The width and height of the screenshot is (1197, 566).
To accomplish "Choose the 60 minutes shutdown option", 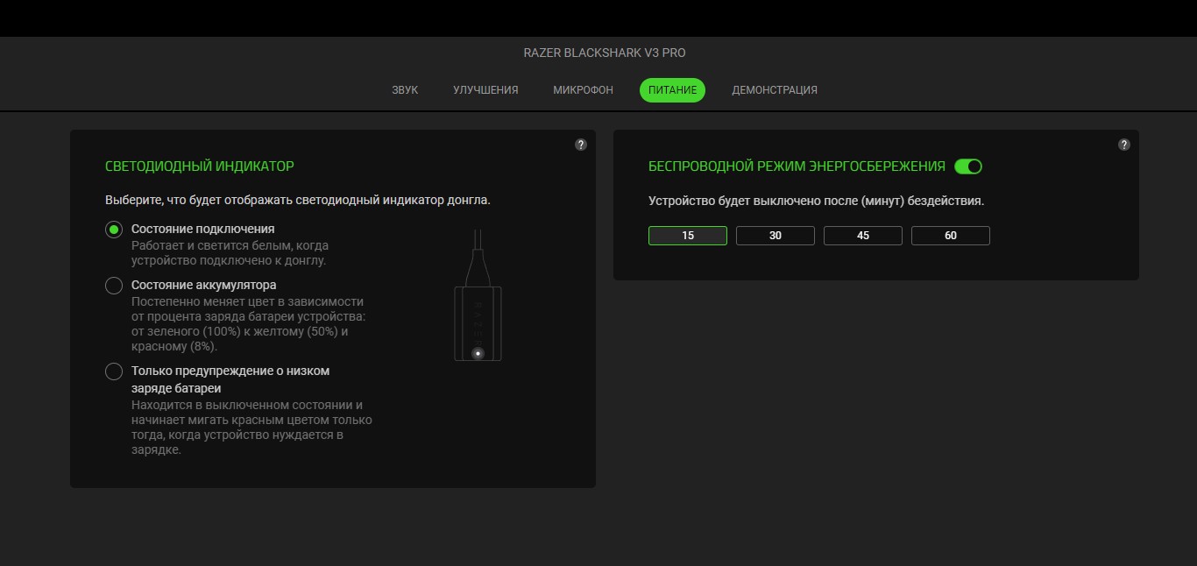I will pos(951,236).
